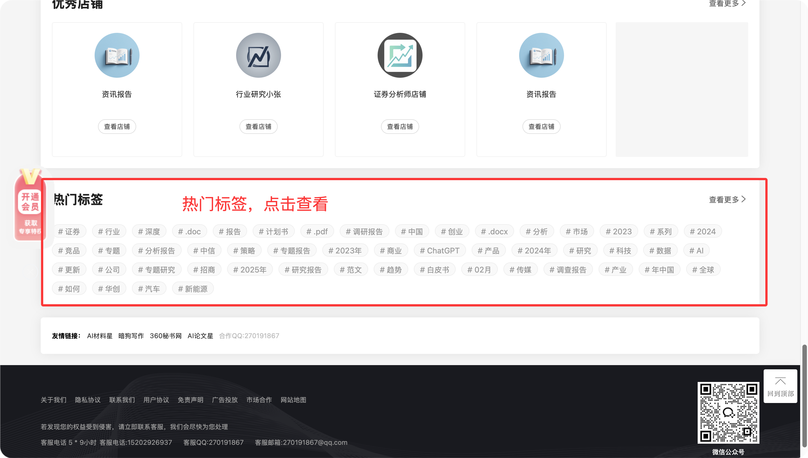Select the # 2024年 tag

click(x=535, y=251)
